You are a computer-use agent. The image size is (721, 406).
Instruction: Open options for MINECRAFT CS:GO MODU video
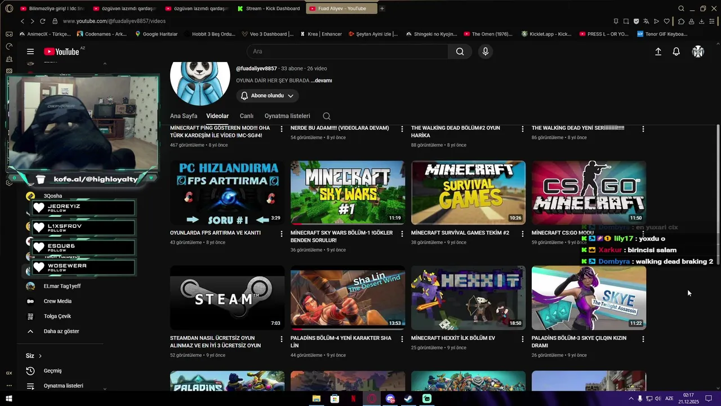pos(643,233)
